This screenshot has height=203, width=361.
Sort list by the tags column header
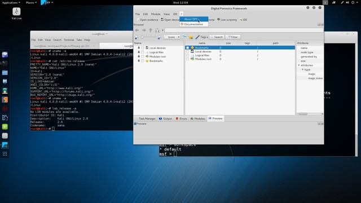pyautogui.click(x=247, y=43)
